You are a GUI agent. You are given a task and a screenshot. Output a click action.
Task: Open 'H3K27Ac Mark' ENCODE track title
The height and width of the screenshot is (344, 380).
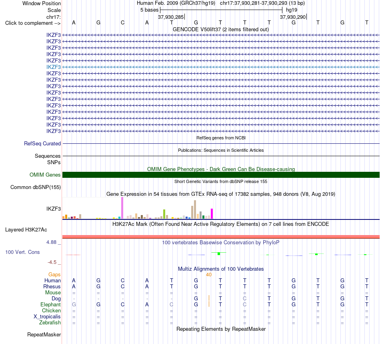pos(220,224)
